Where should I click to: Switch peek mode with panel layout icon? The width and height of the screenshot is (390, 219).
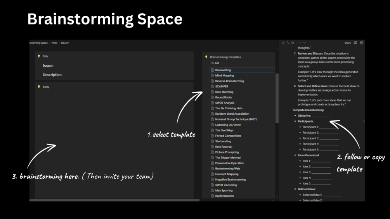293,43
